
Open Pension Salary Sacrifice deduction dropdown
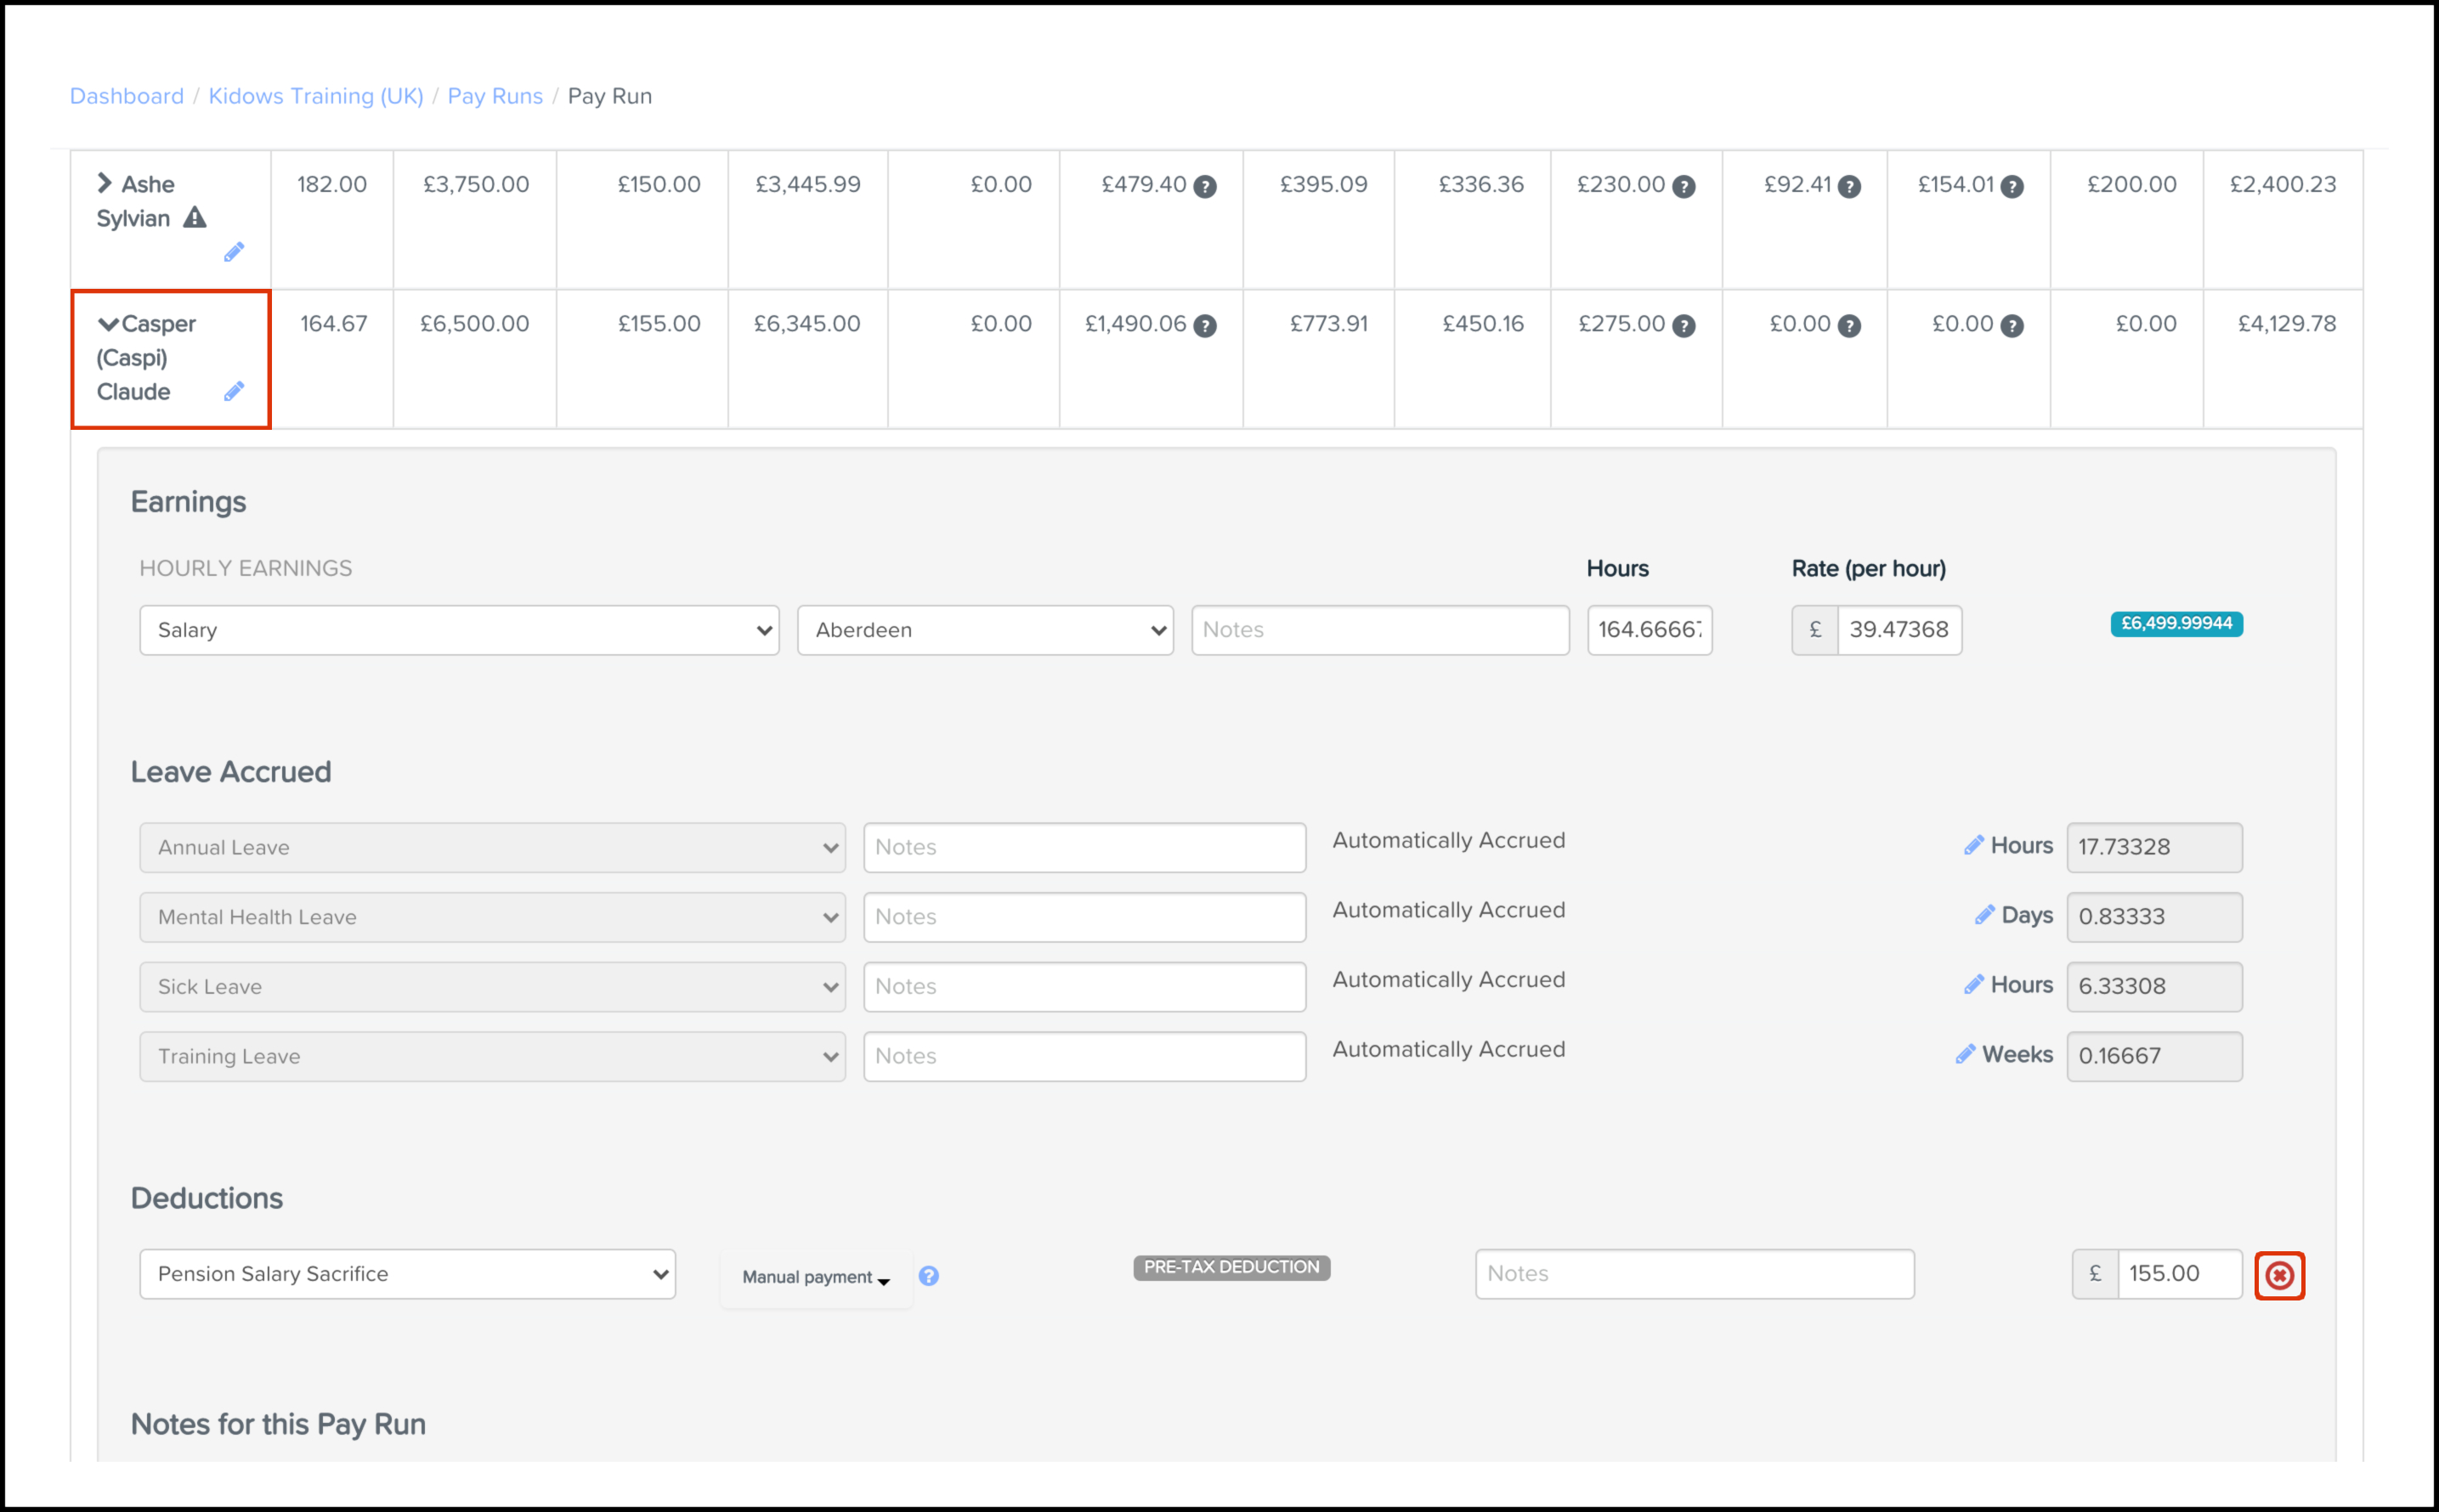tap(407, 1274)
